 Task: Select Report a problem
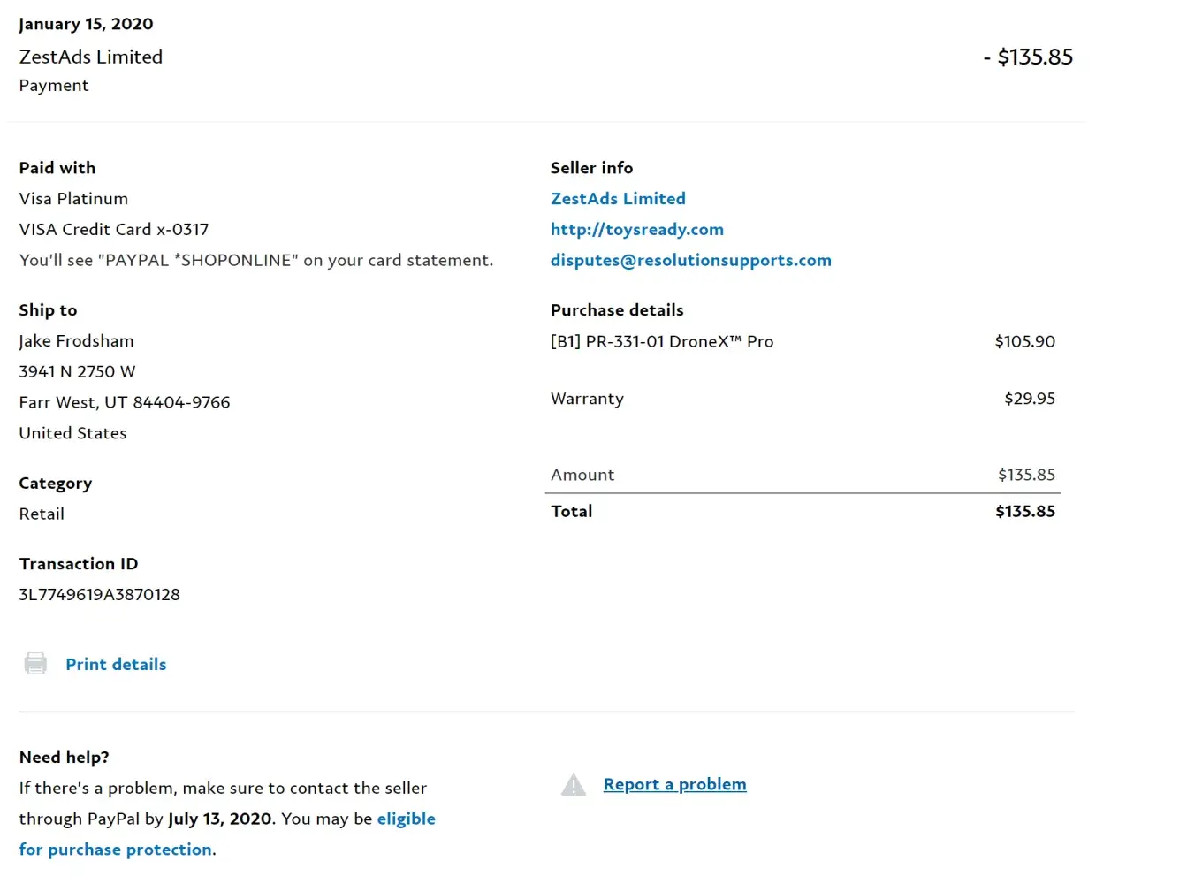pos(674,785)
